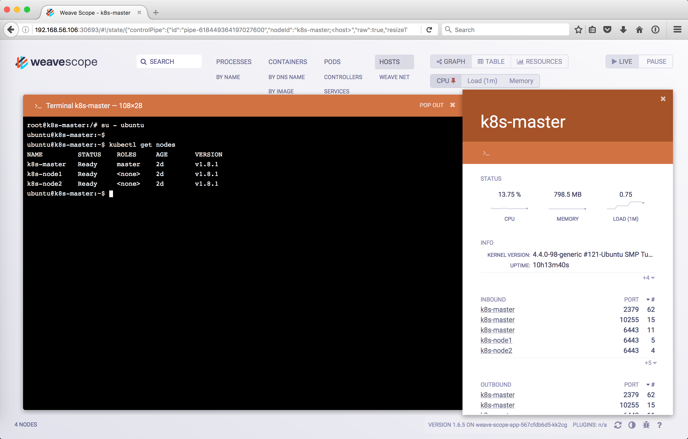Image resolution: width=688 pixels, height=439 pixels.
Task: Select the Memory metric option
Action: (521, 81)
